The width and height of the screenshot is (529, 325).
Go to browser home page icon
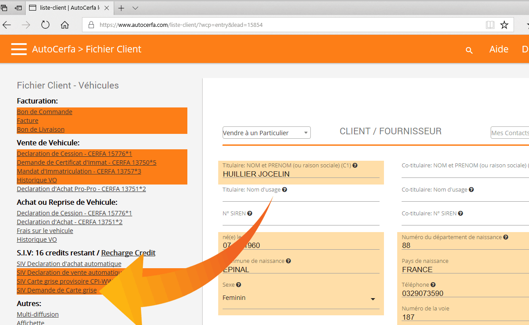pos(65,25)
